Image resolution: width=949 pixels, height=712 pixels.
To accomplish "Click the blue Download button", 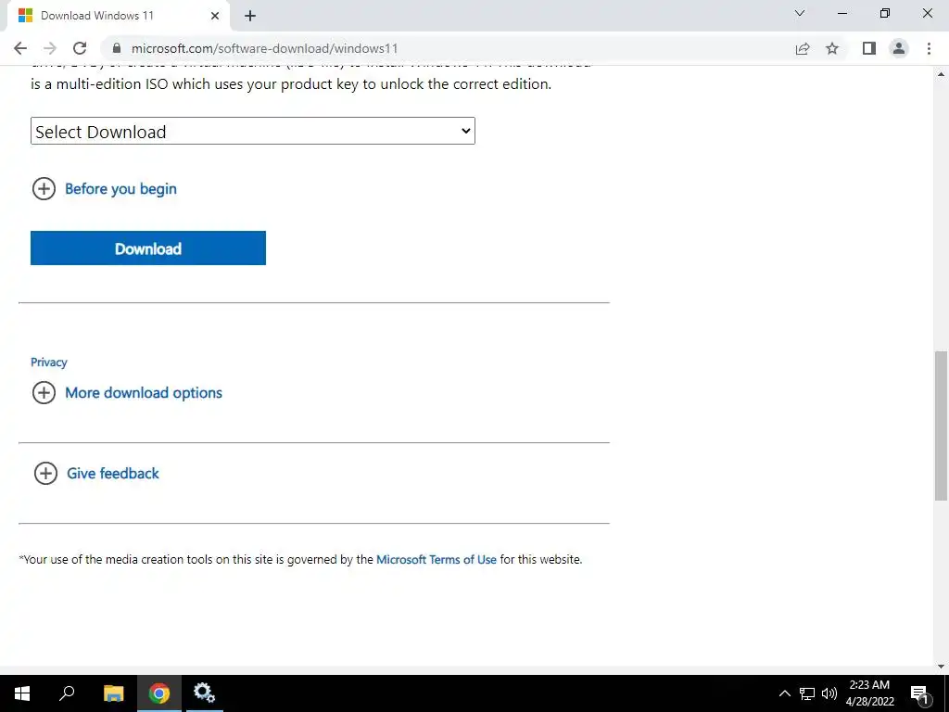I will click(x=148, y=248).
